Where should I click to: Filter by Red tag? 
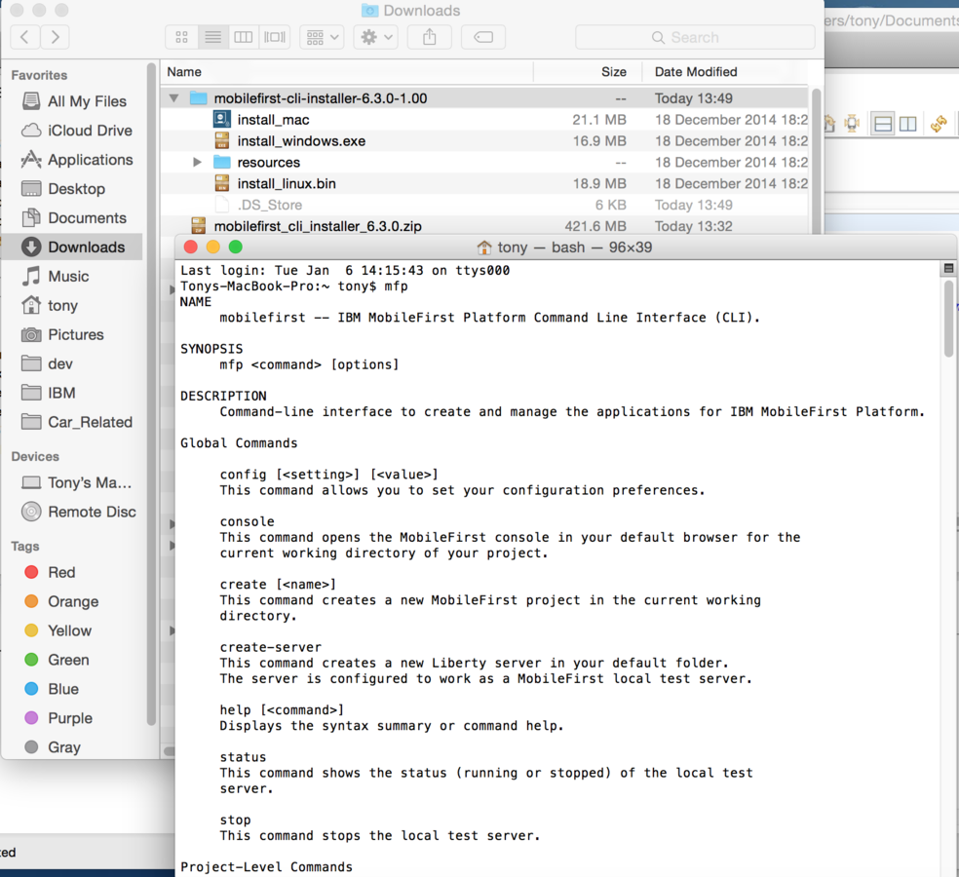(x=50, y=572)
